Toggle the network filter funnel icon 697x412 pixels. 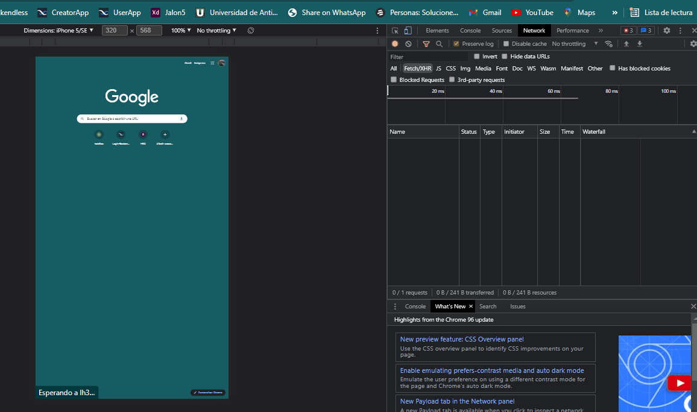point(426,43)
